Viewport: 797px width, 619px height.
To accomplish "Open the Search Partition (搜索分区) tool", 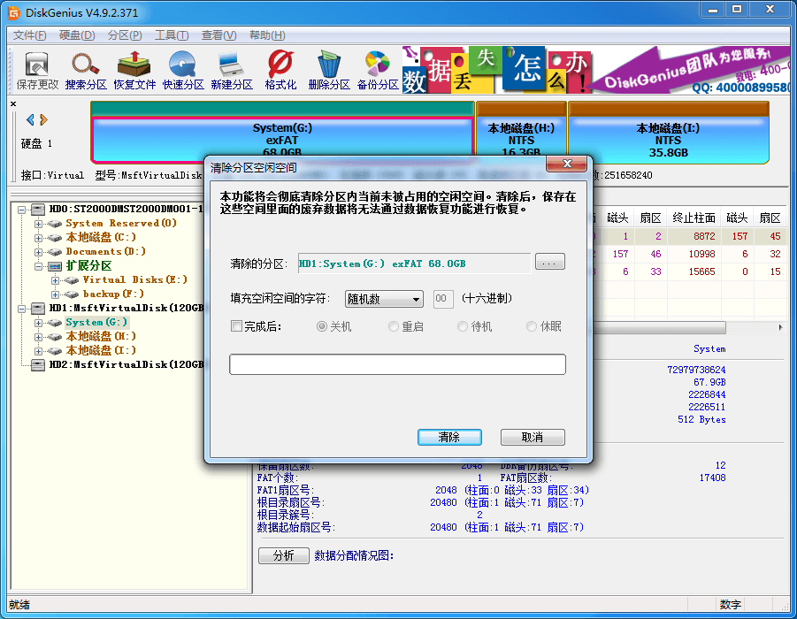I will (x=86, y=71).
